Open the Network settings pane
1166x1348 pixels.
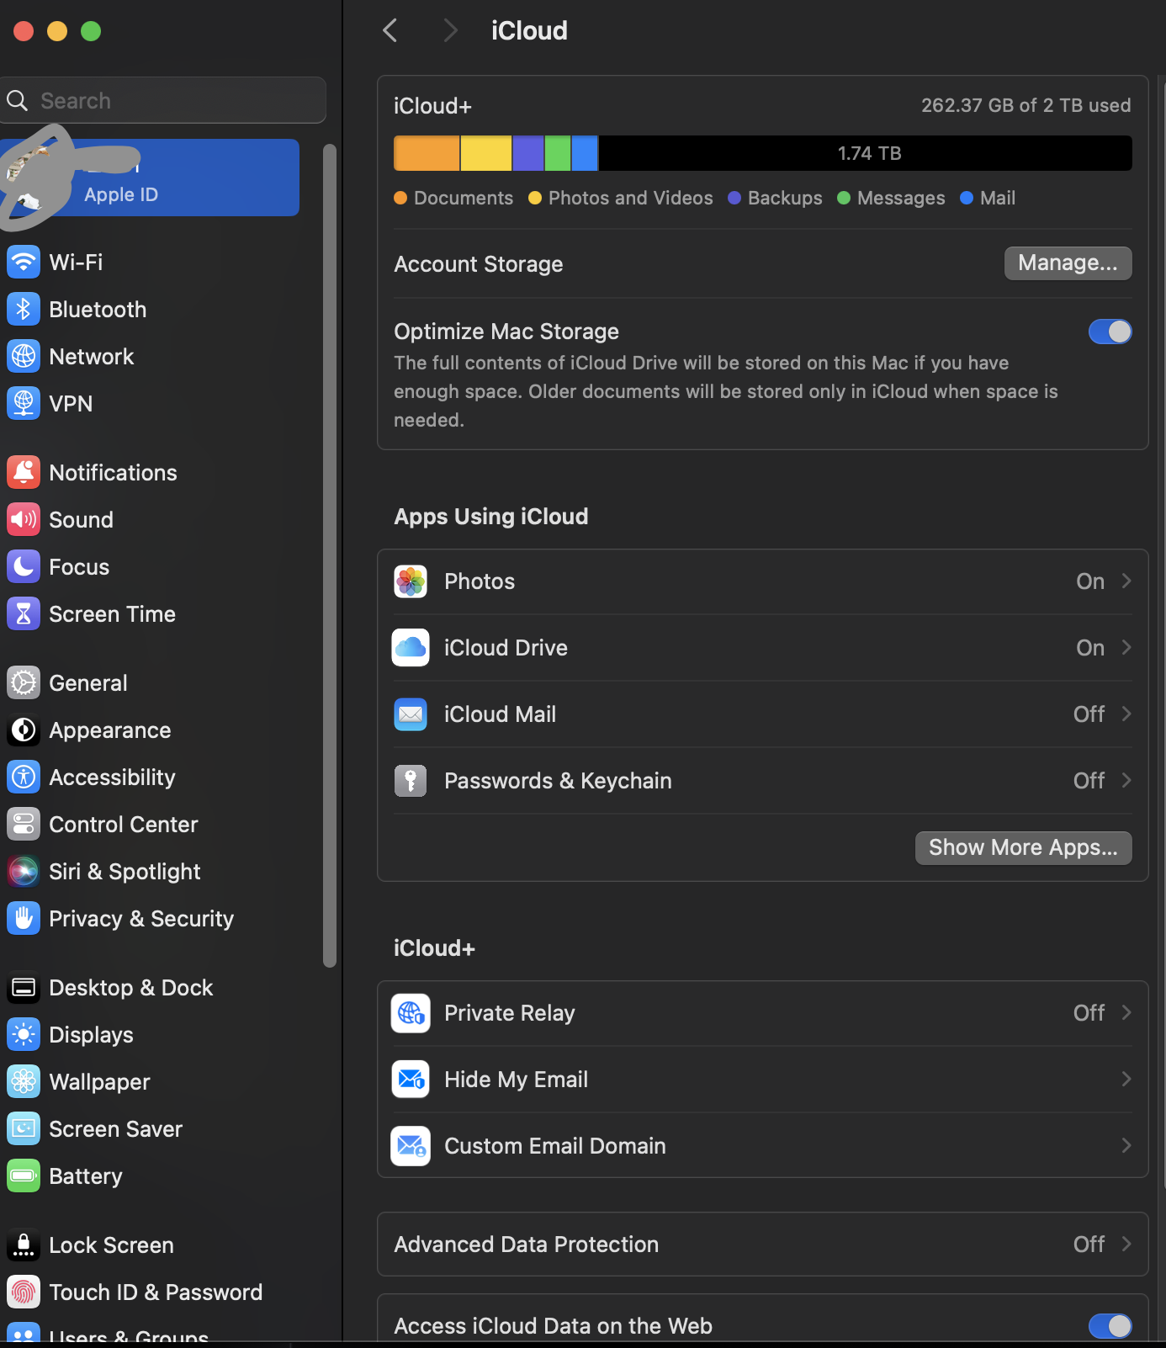[150, 356]
